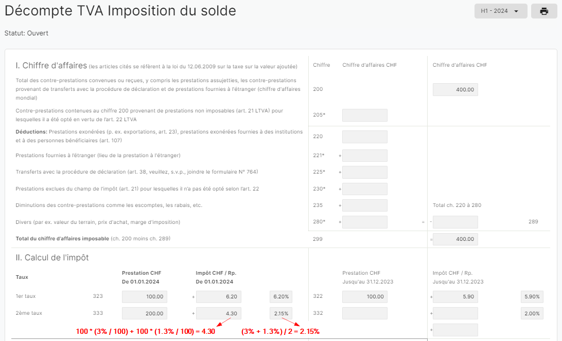
Task: Click the chiffre 235 diminutions field
Action: coord(364,205)
